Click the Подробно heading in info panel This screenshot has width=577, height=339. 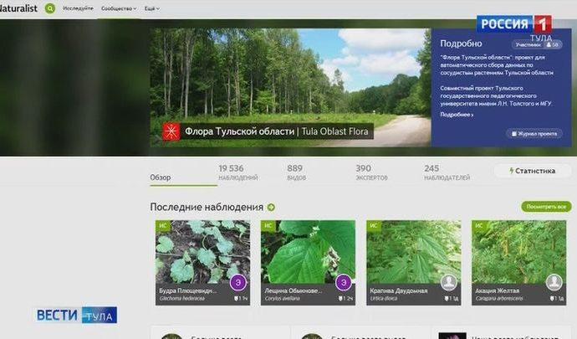click(x=461, y=44)
